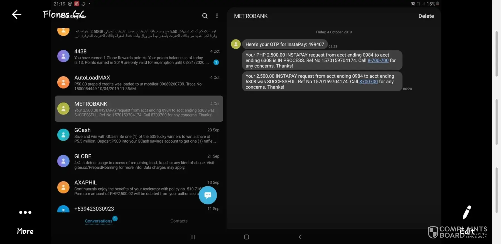This screenshot has width=501, height=244.
Task: Tap the battery indicator in the status bar
Action: [x=438, y=4]
